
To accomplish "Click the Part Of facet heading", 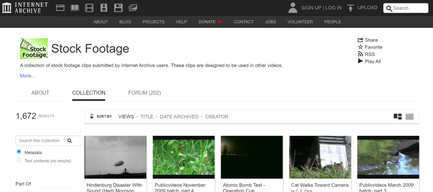I will [x=23, y=184].
